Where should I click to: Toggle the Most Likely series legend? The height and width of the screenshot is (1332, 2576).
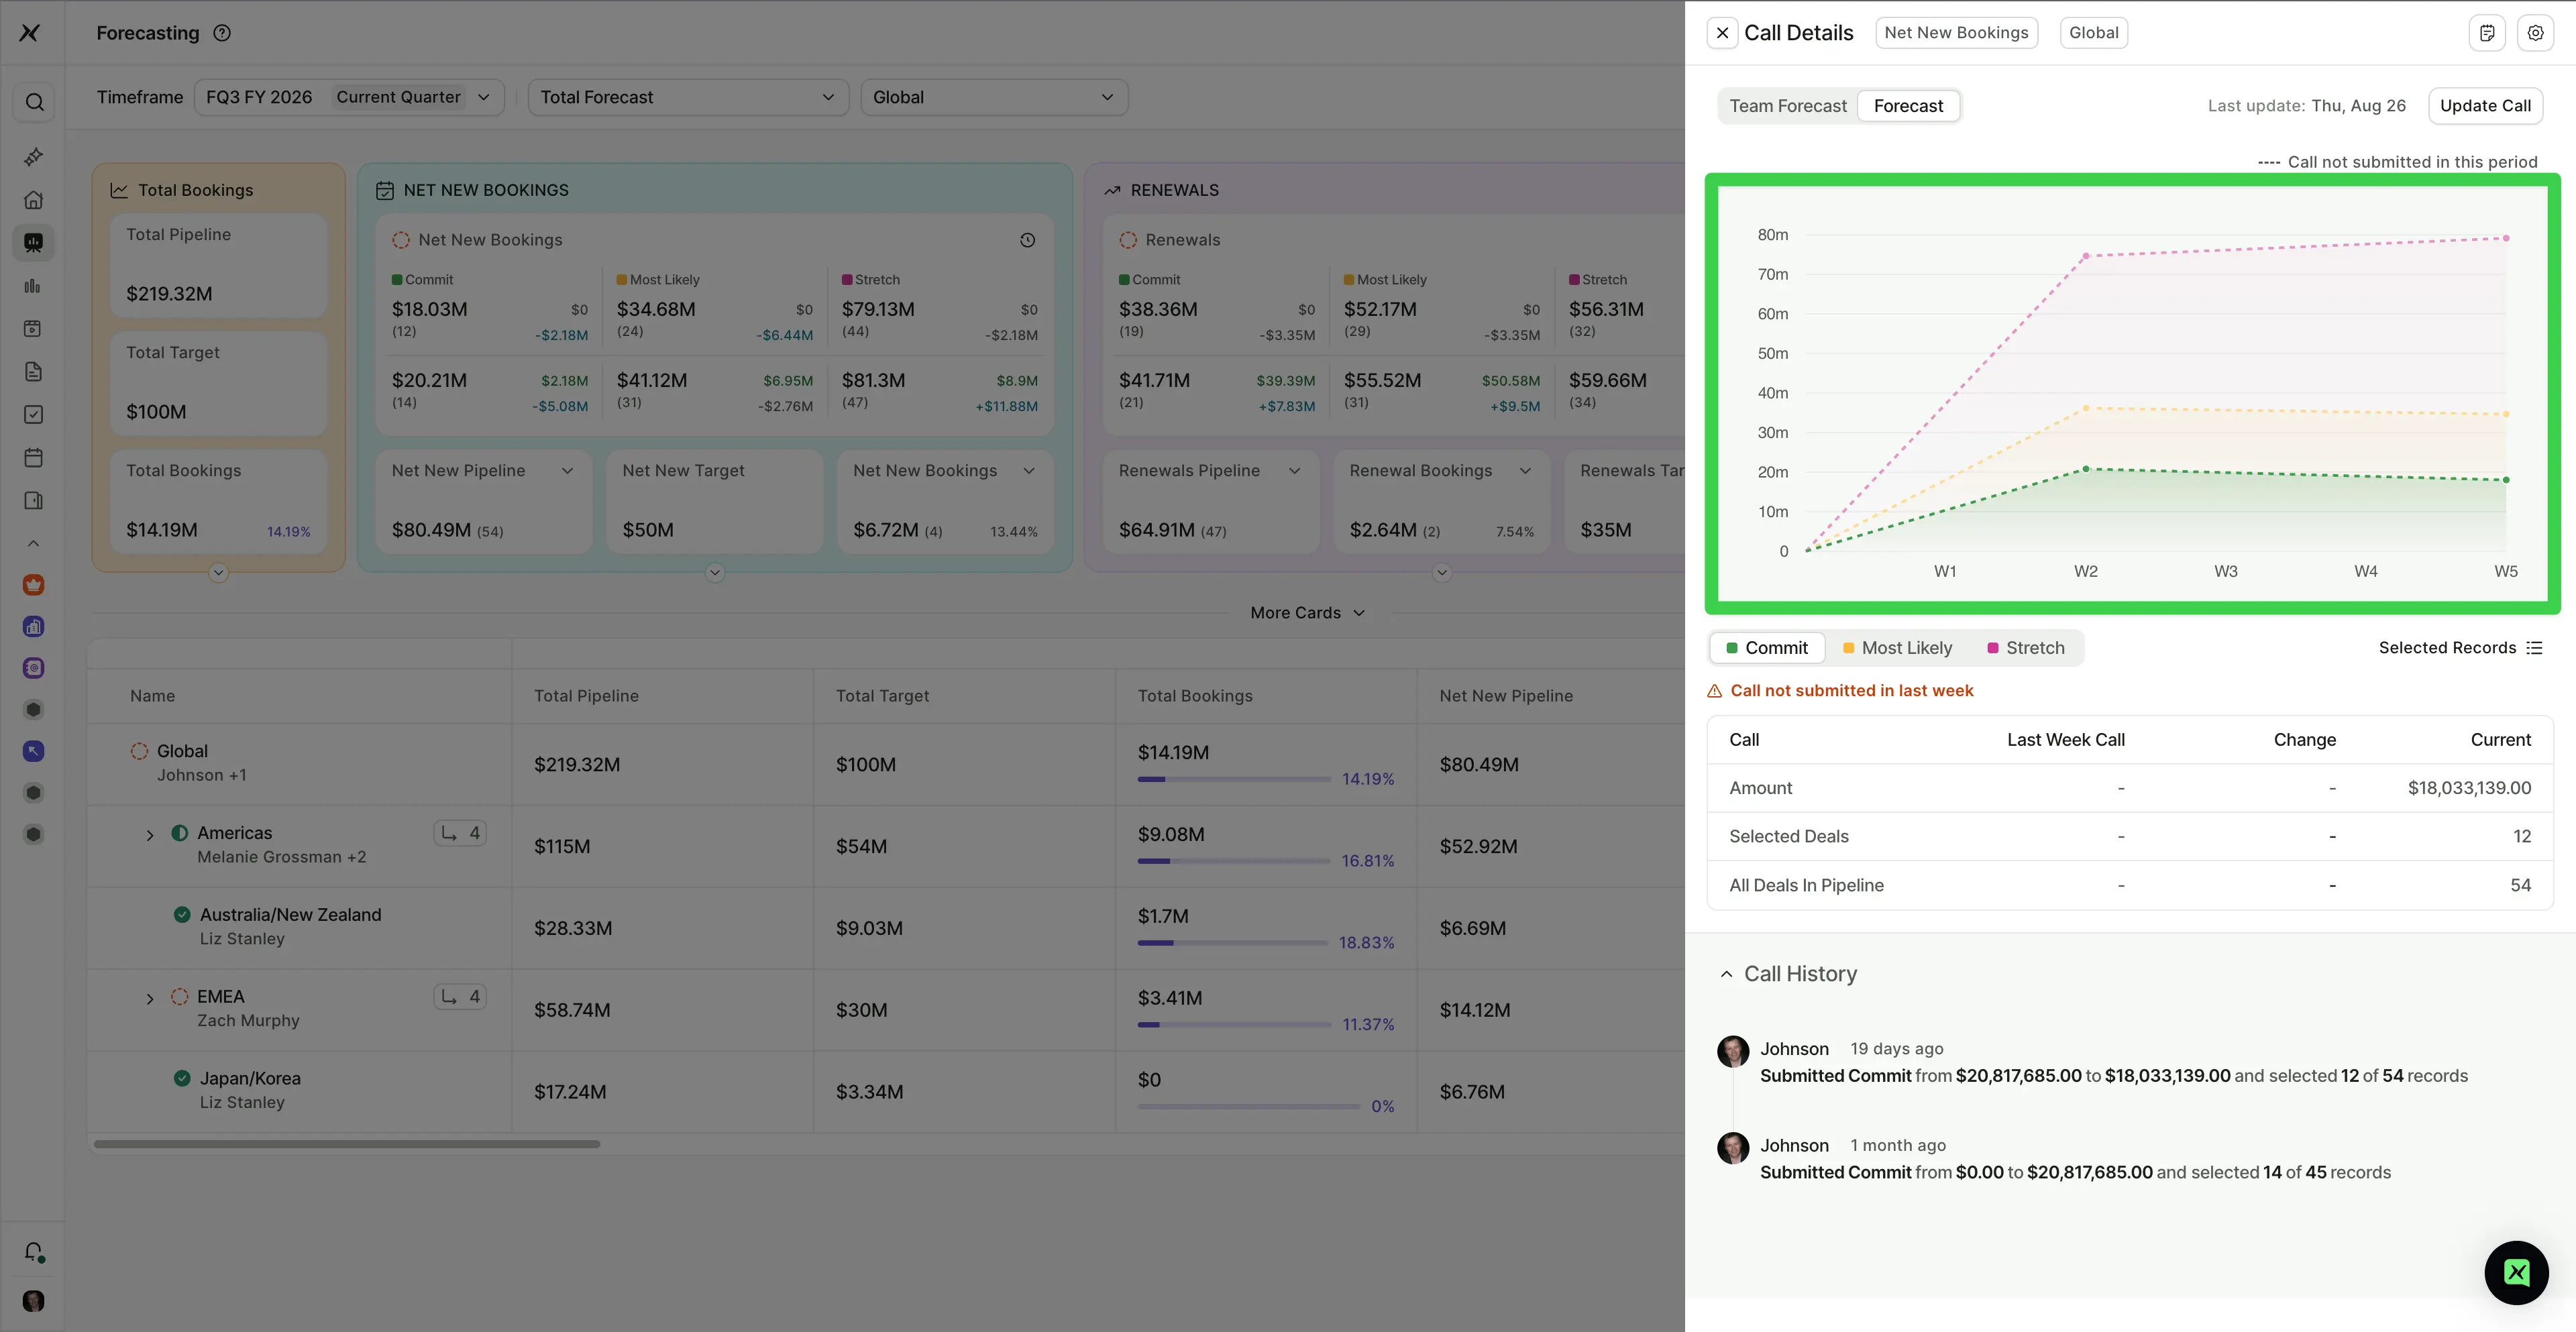[x=1897, y=648]
